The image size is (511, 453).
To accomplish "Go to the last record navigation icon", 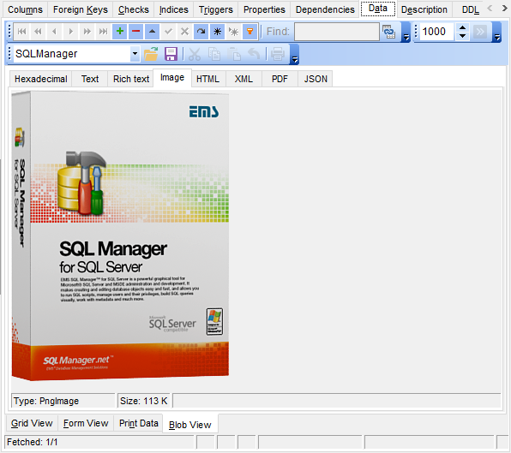I will [103, 31].
